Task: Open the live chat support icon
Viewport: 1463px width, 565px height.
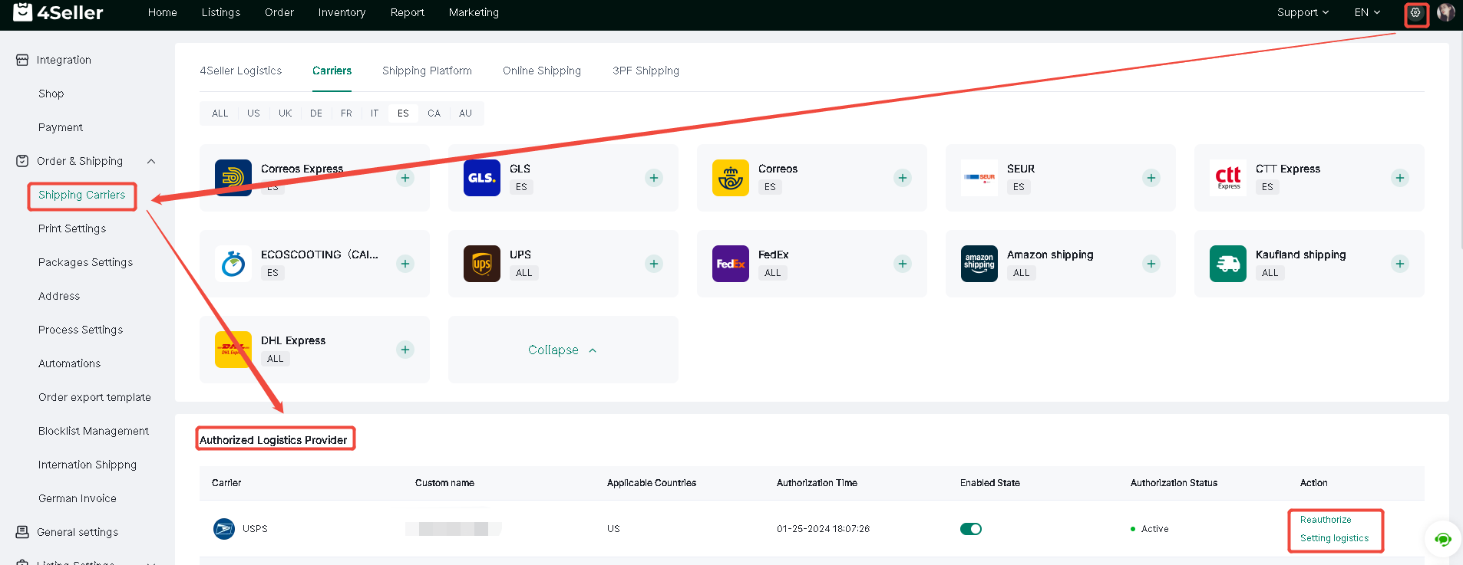Action: [x=1443, y=540]
